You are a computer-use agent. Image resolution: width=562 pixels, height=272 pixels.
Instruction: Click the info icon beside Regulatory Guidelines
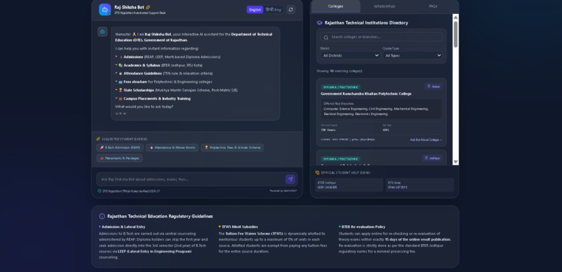coord(102,216)
